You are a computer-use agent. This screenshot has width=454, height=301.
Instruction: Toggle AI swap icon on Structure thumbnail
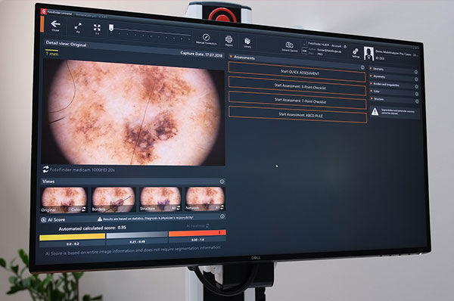tap(179, 208)
